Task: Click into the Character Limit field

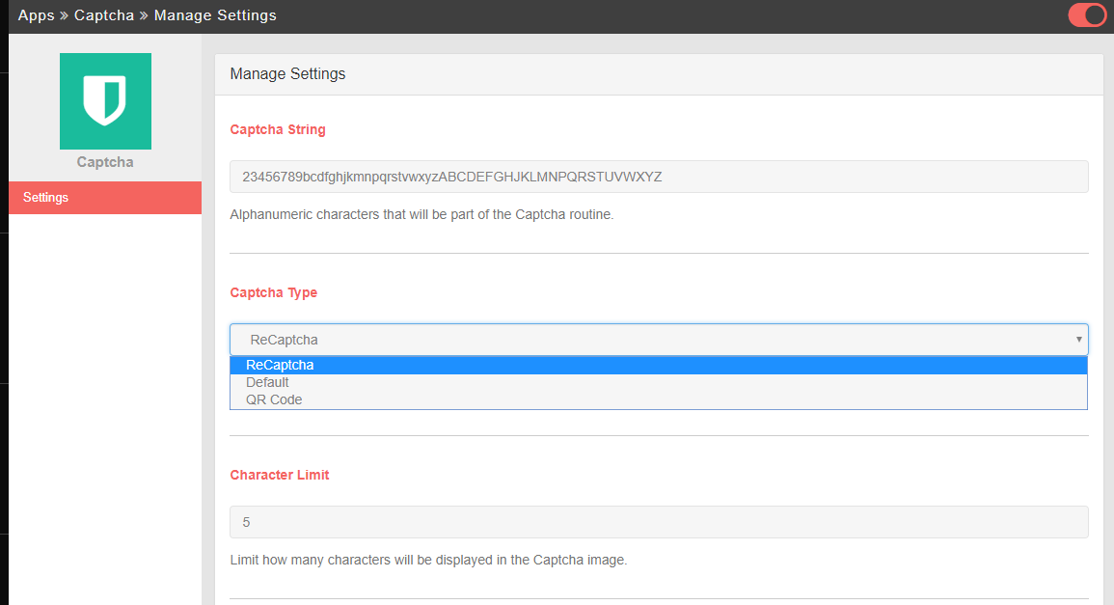Action: (x=659, y=522)
